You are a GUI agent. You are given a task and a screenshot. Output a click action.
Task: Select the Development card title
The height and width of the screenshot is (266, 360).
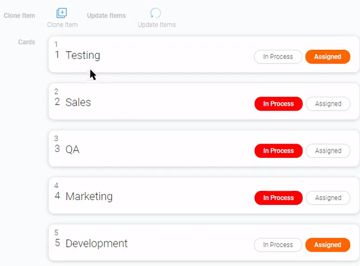97,243
